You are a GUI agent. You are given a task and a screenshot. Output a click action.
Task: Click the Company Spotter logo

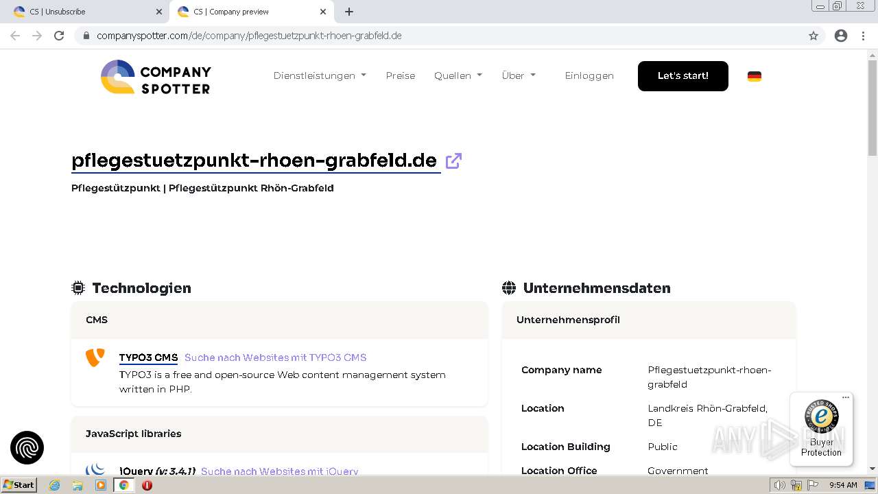pos(156,76)
